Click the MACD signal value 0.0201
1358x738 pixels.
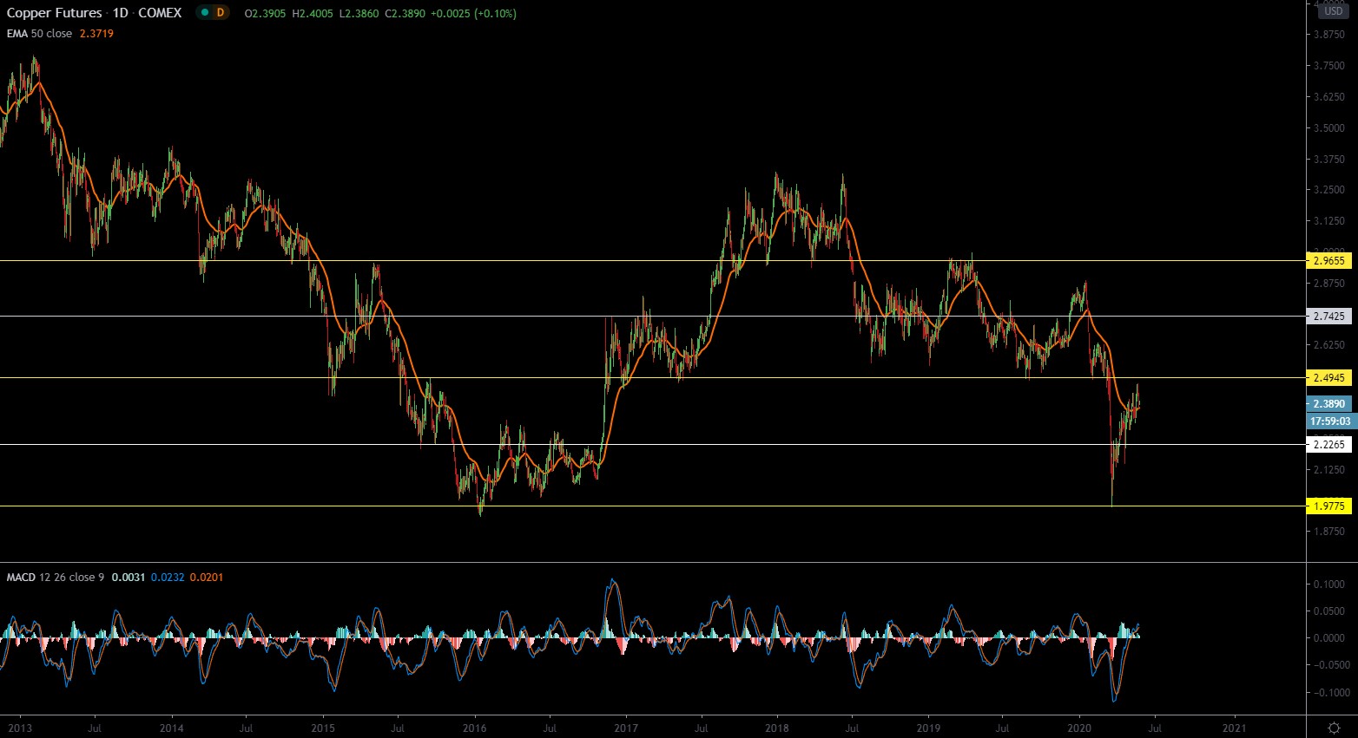206,578
